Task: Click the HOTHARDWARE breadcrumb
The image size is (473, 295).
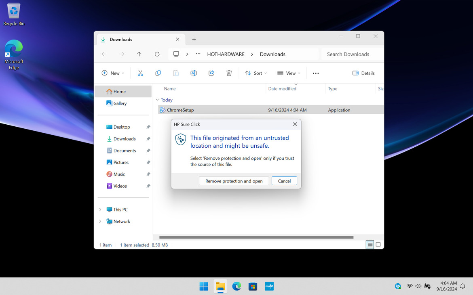Action: point(226,54)
